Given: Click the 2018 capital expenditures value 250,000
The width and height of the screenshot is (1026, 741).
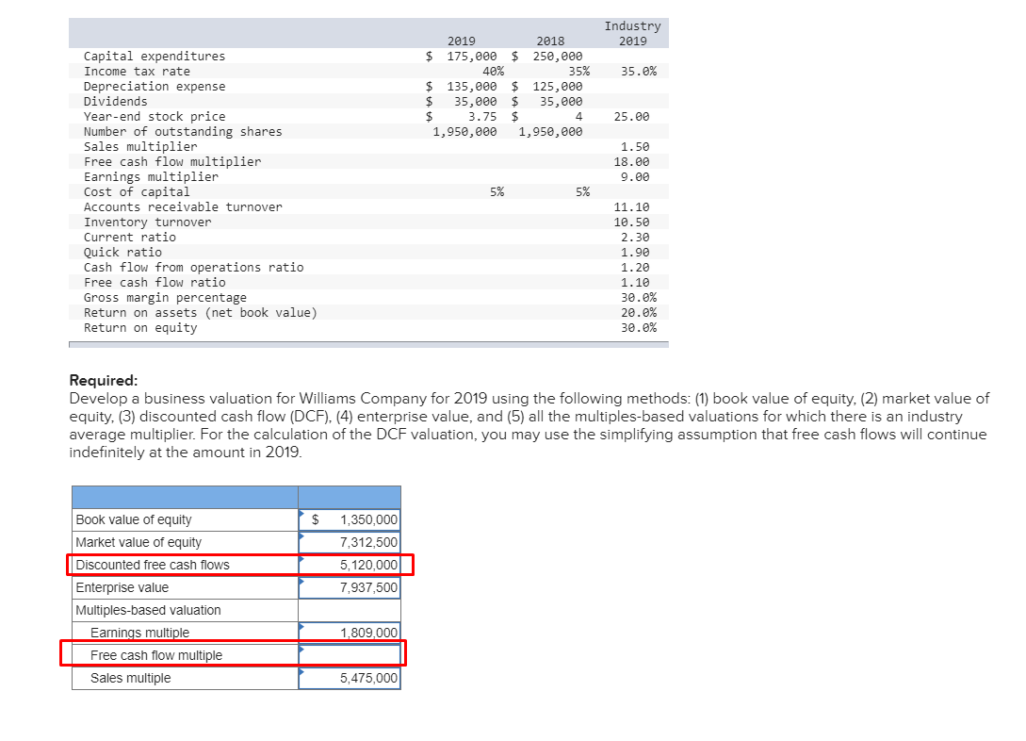Looking at the screenshot, I should tap(558, 57).
